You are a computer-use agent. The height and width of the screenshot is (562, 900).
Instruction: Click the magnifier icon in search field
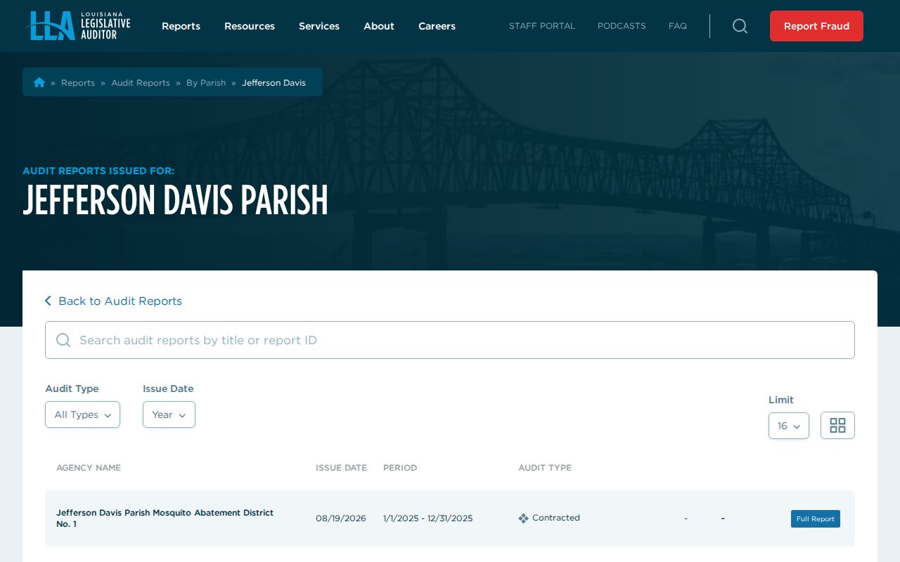click(x=63, y=340)
